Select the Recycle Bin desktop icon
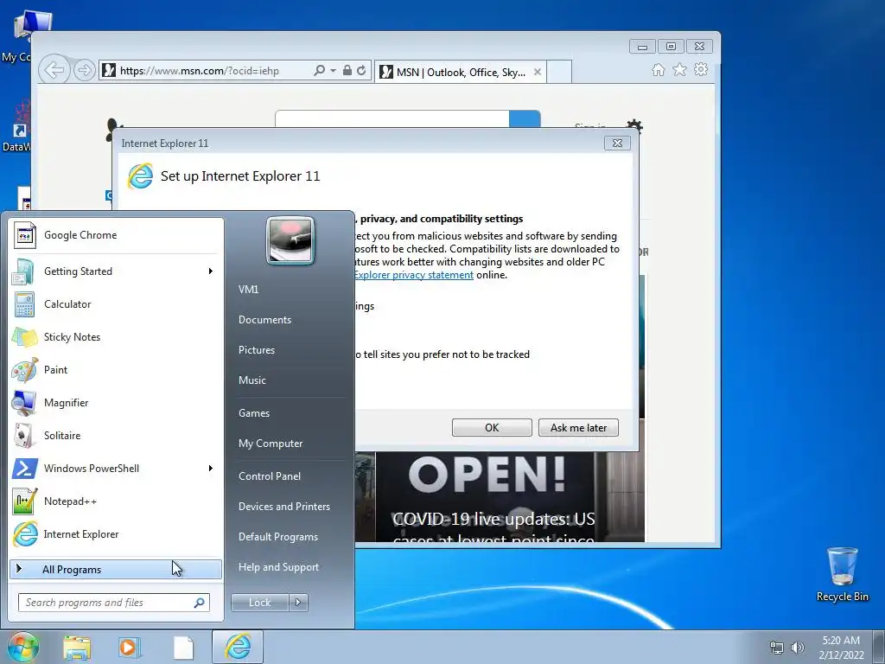 pos(842,574)
